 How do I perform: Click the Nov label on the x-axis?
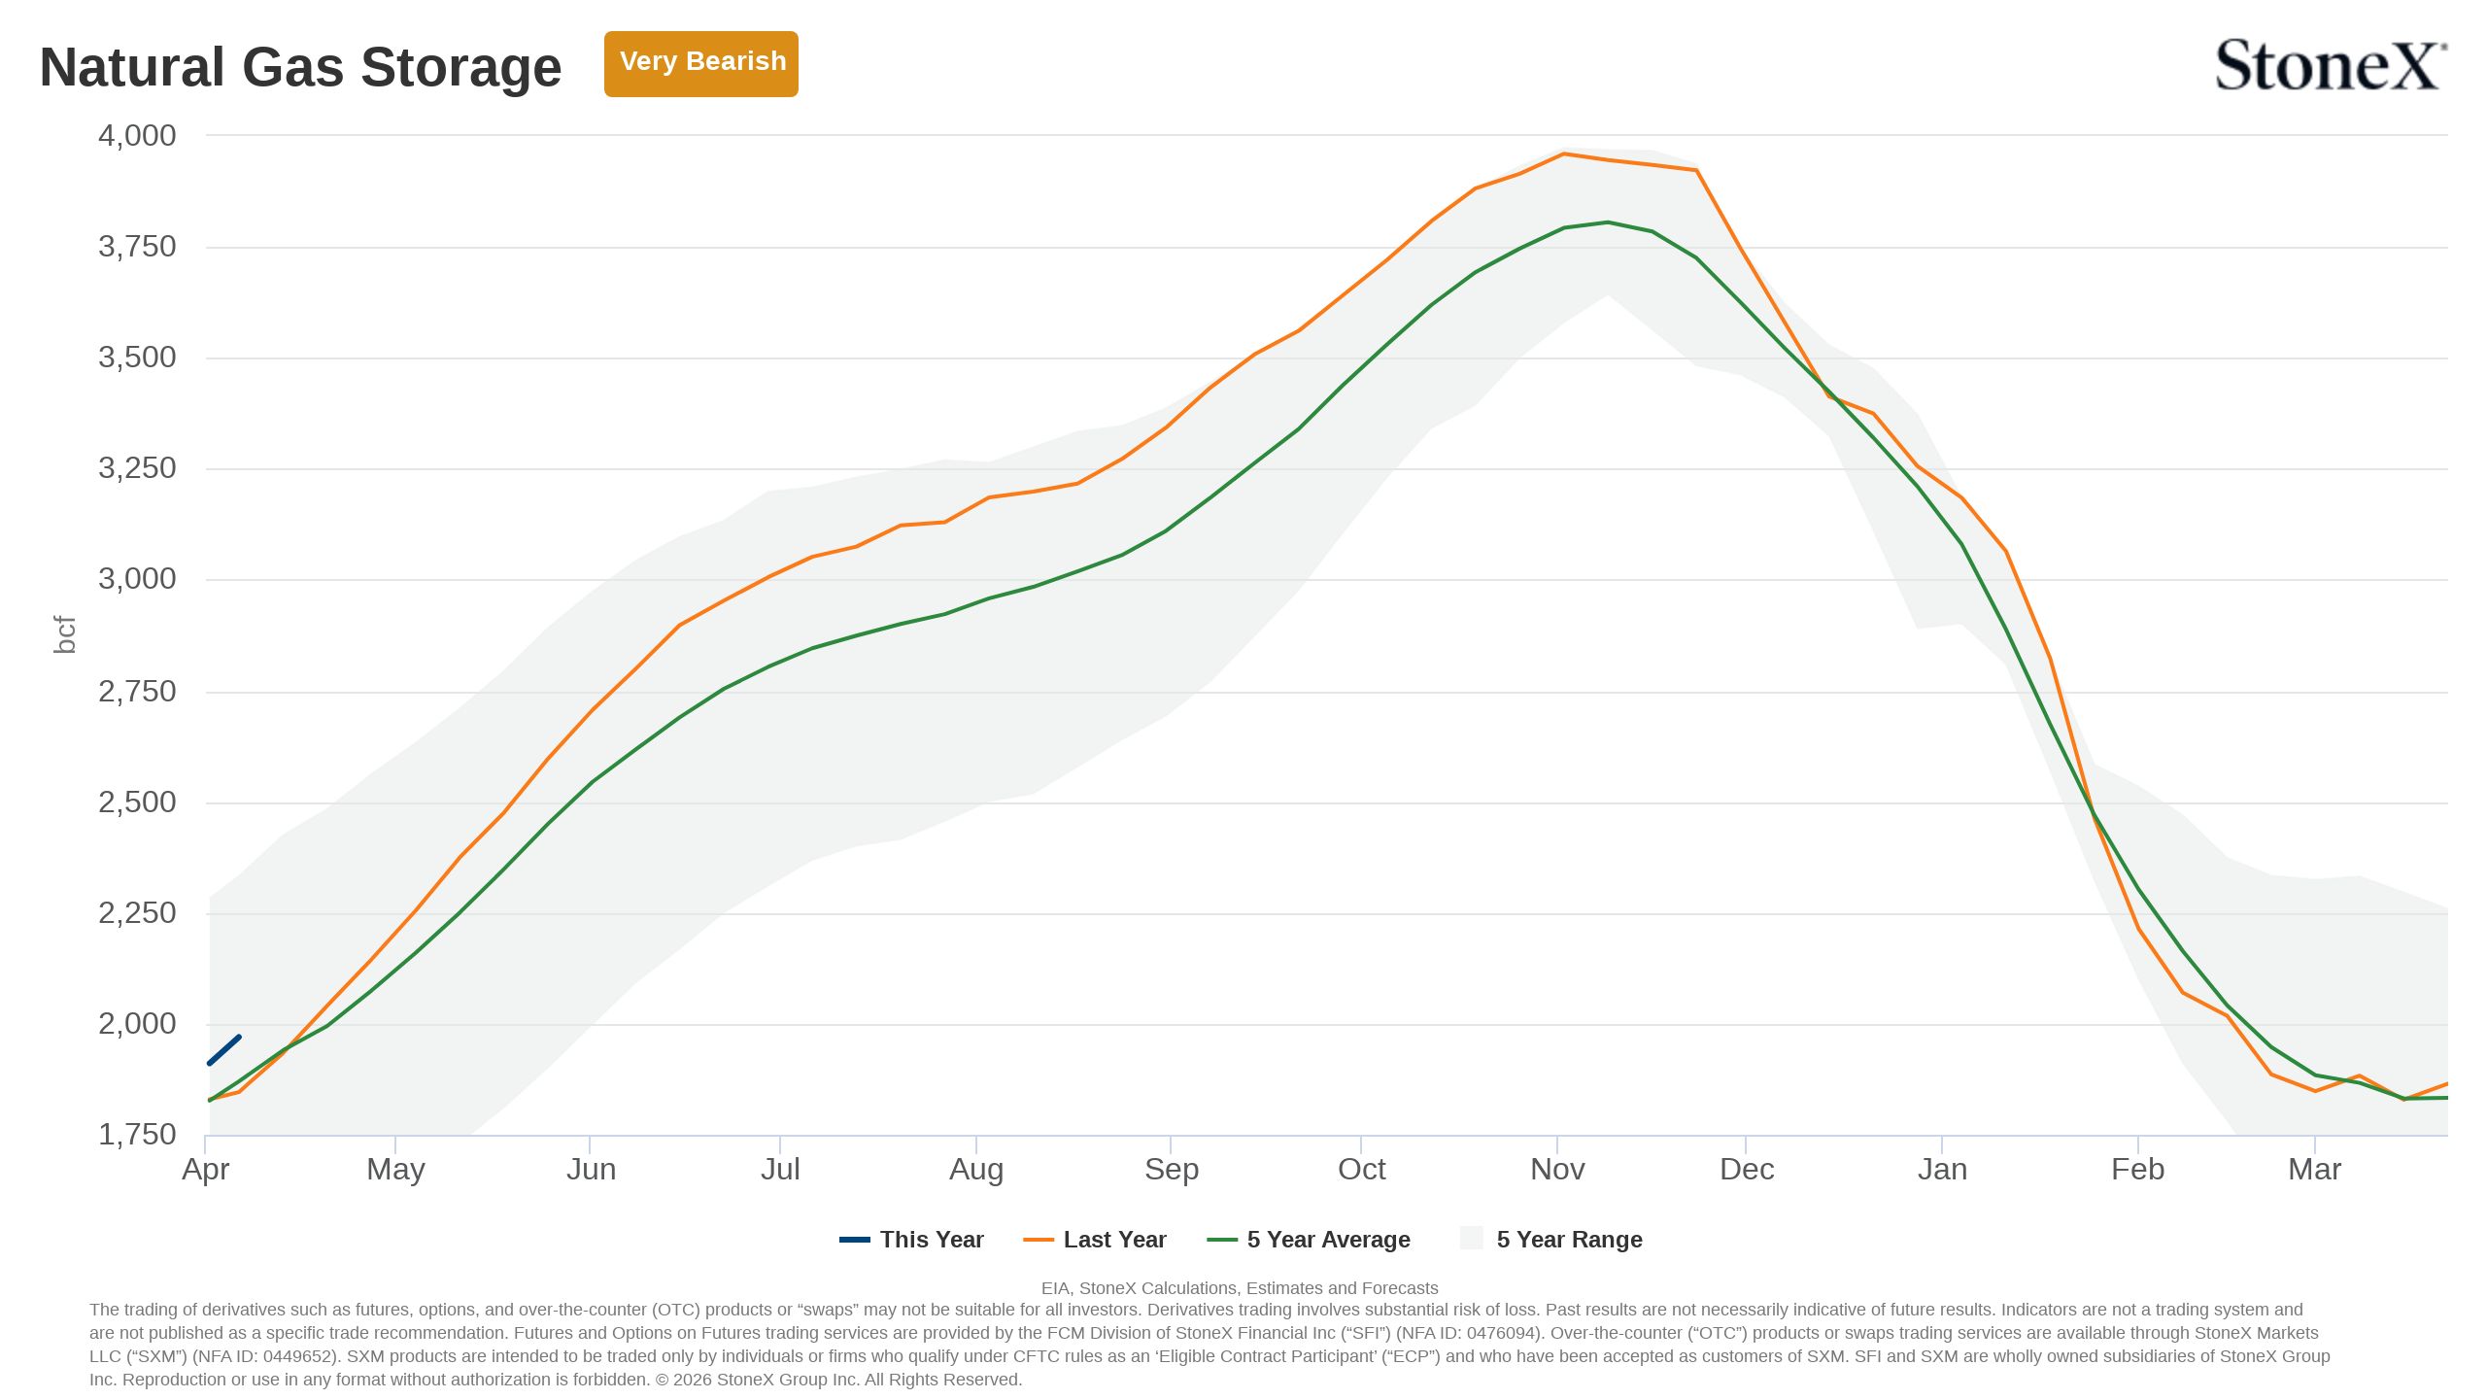coord(1557,1169)
